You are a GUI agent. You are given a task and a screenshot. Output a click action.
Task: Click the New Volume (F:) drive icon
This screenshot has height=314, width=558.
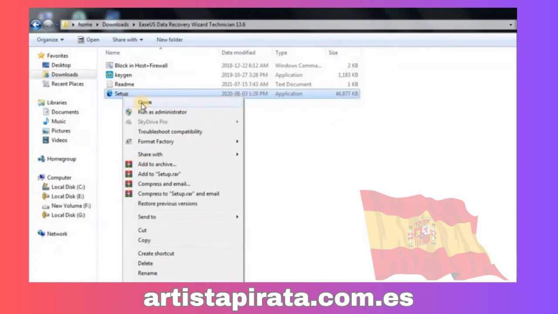(46, 206)
